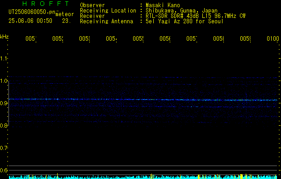
Task: Click the Receiving Location label
Action: [108, 11]
